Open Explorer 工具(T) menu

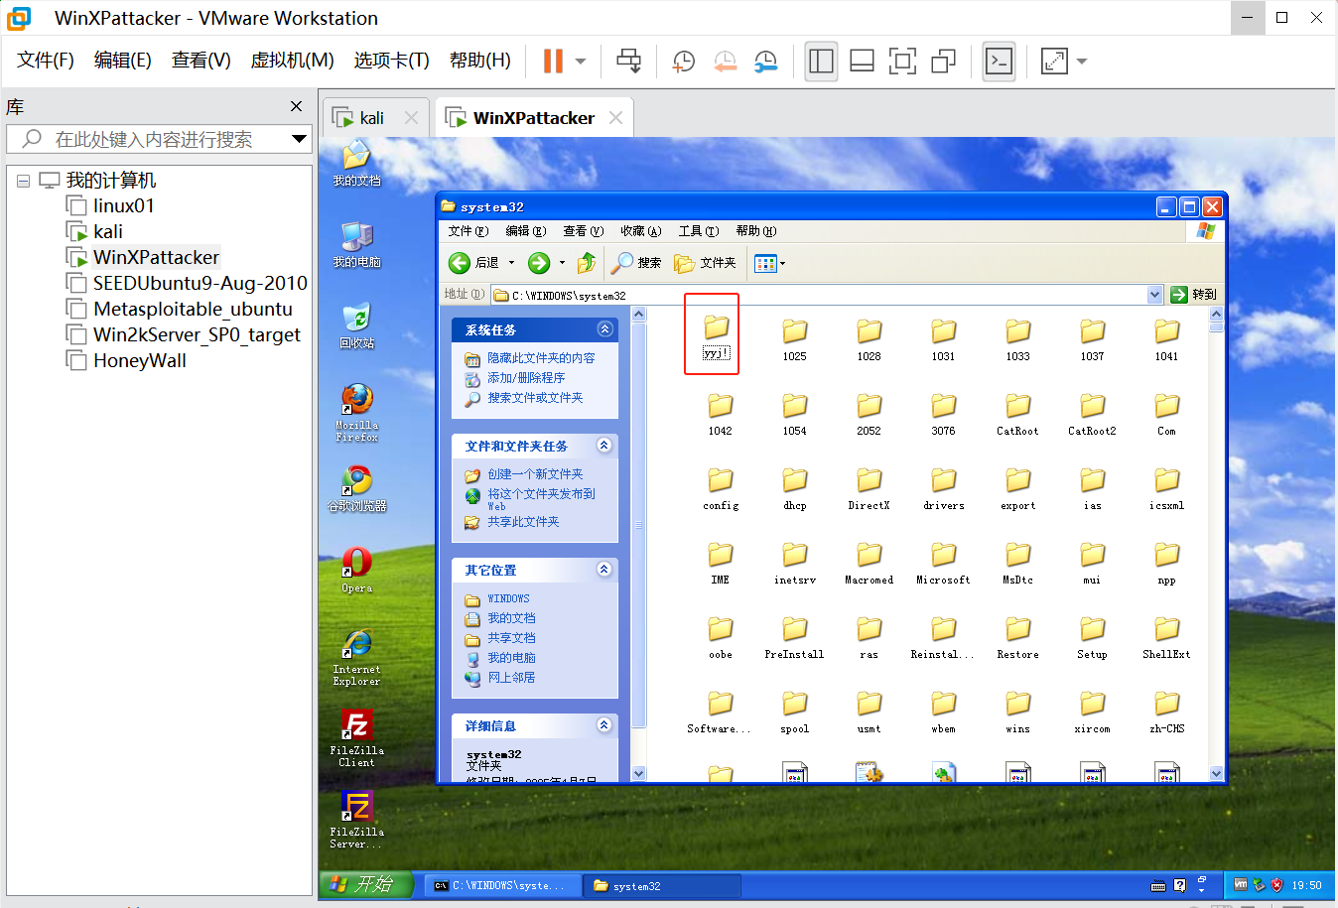699,231
